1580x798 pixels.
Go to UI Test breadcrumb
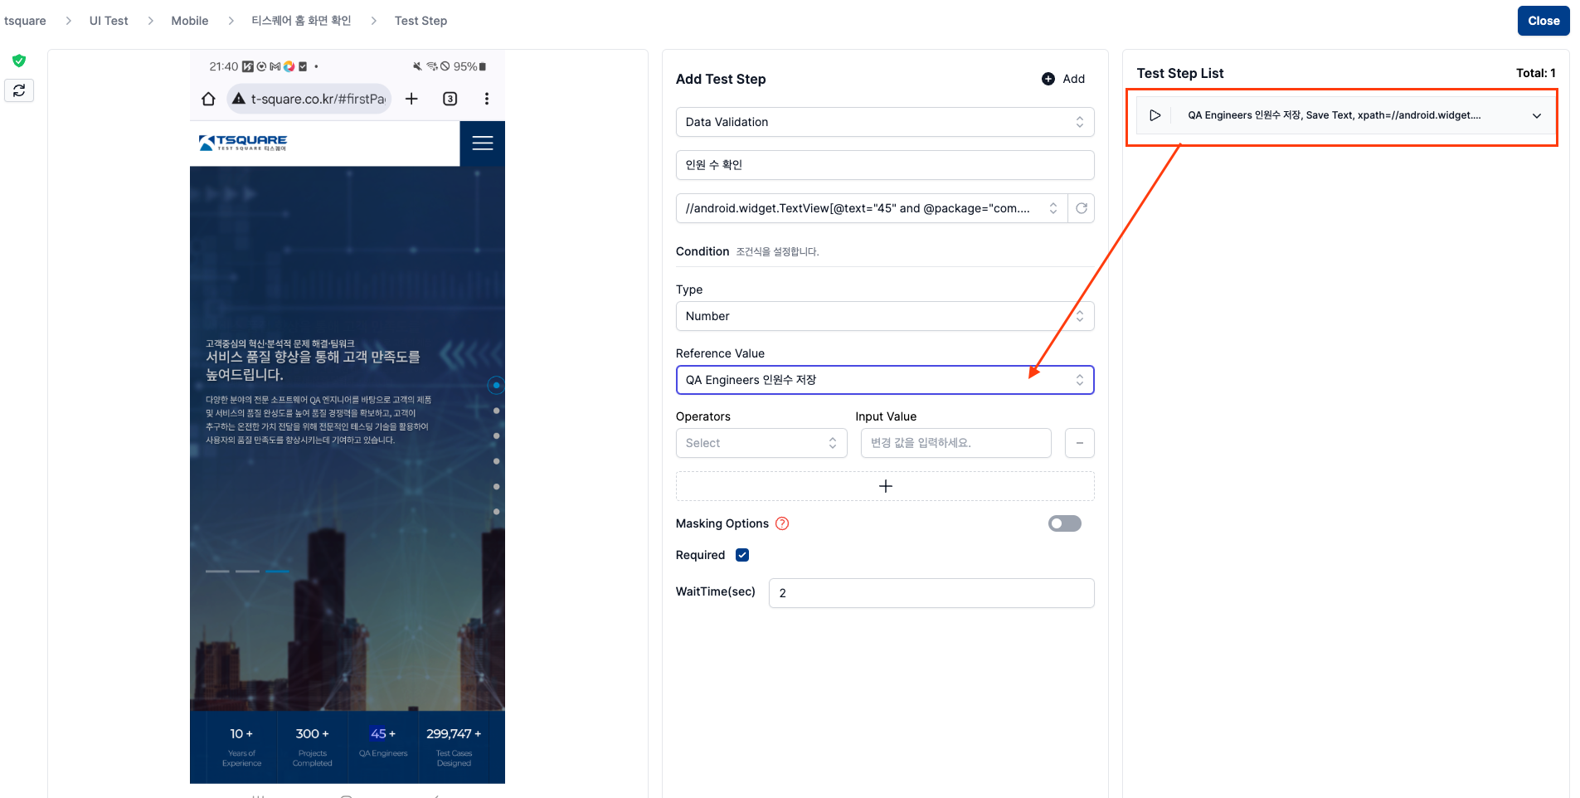[x=109, y=21]
